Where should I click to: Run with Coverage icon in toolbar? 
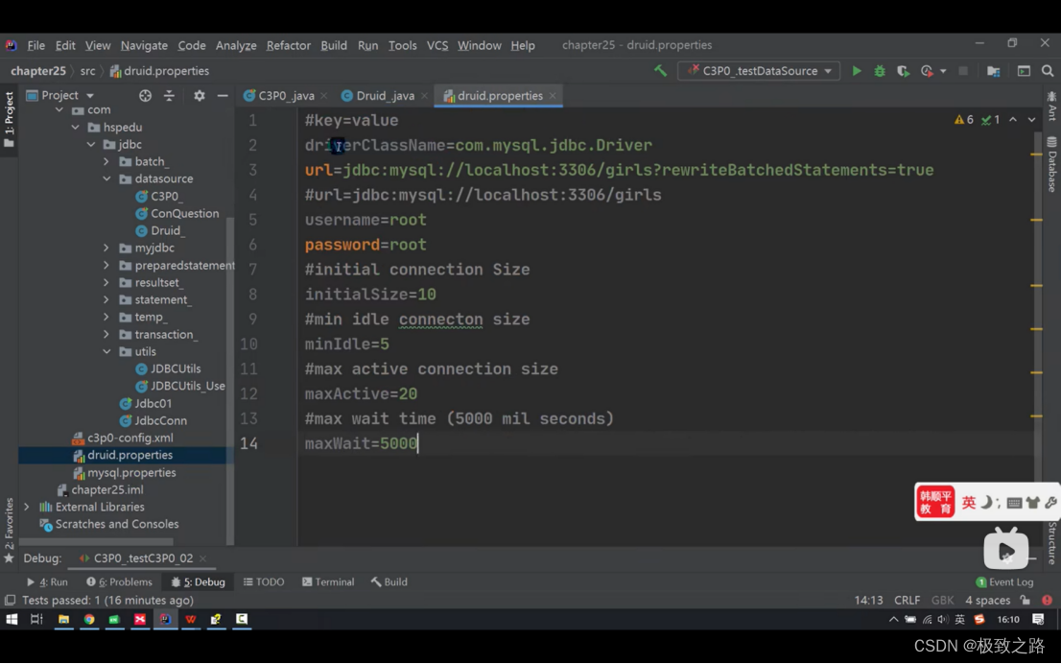(903, 70)
